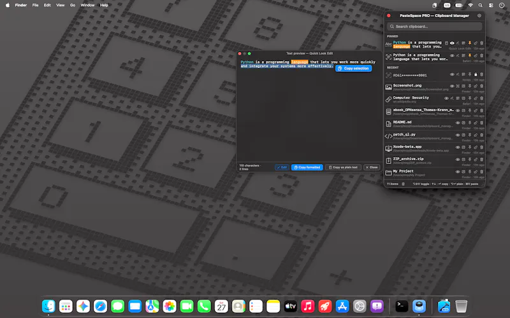Toggle preview eye on first pinned Python item
510x318 pixels.
[x=452, y=43]
